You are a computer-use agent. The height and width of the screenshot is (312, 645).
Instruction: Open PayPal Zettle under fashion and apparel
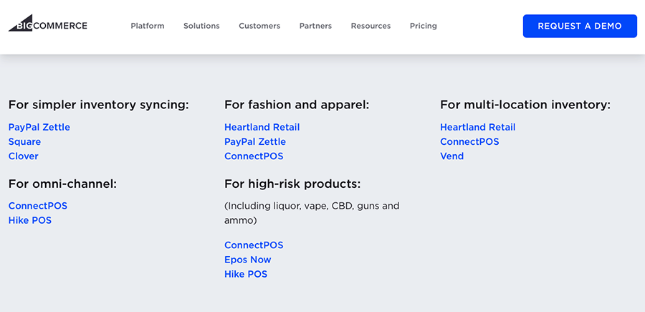point(255,141)
